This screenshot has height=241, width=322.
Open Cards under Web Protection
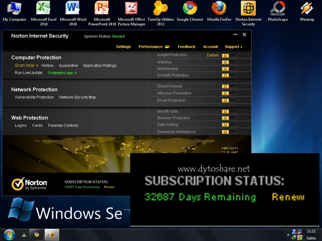37,126
